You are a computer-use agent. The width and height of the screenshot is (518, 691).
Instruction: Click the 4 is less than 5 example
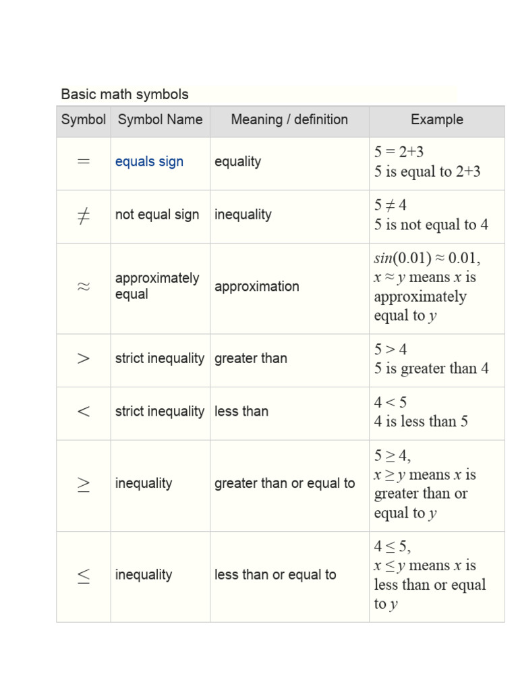421,422
